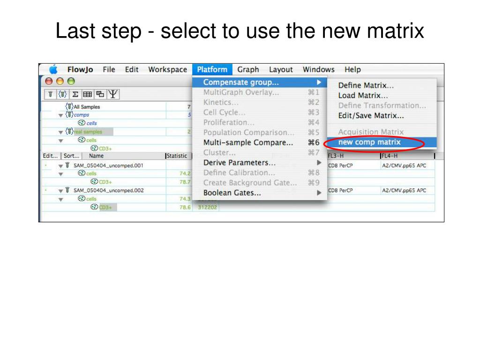The height and width of the screenshot is (360, 480).
Task: Click the FL3-H column header
Action: tap(336, 156)
